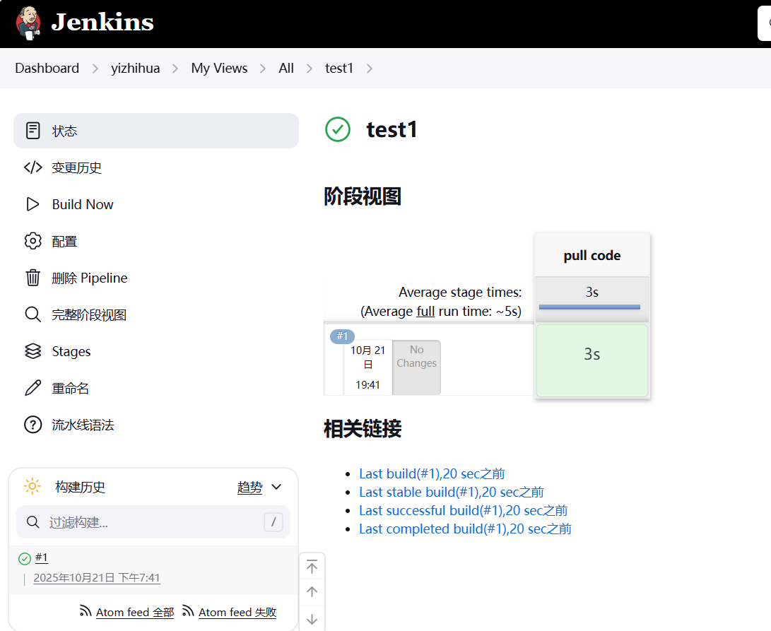This screenshot has height=631, width=771.
Task: Click the pencil icon next to 重命名
Action: (x=33, y=388)
